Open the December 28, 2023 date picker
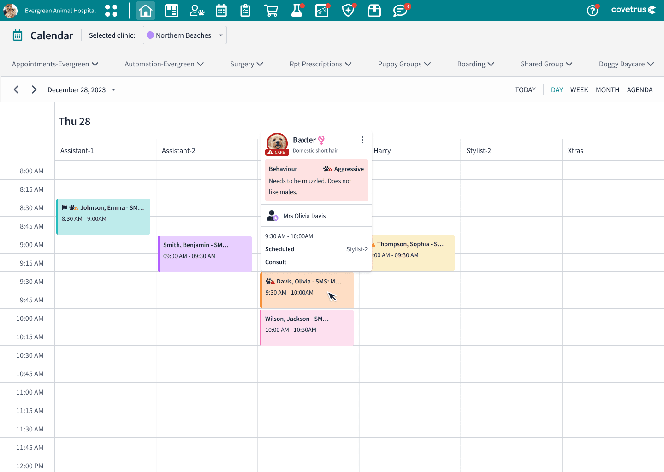 [x=82, y=90]
